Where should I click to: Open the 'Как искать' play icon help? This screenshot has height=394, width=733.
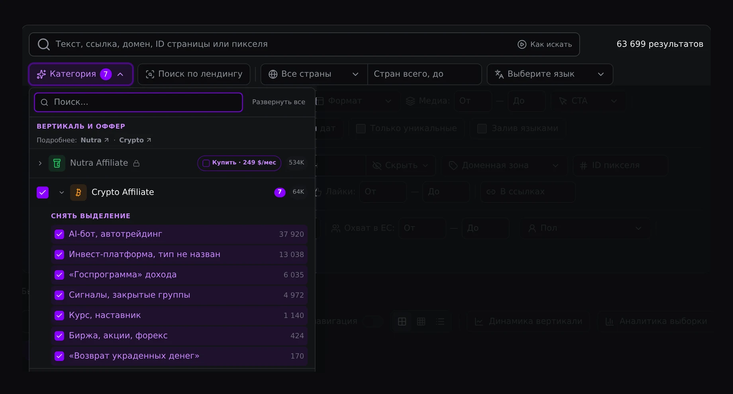(521, 44)
